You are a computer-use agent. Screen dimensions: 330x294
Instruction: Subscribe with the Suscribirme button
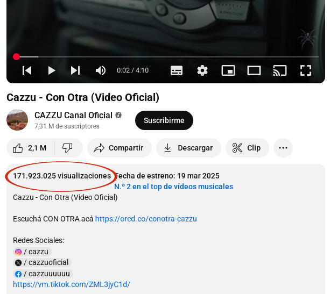[164, 120]
